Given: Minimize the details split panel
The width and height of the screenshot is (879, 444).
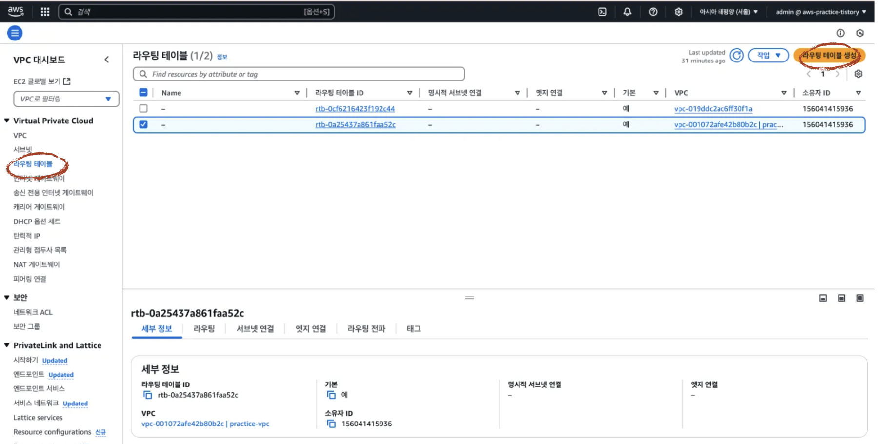Looking at the screenshot, I should click(x=823, y=298).
